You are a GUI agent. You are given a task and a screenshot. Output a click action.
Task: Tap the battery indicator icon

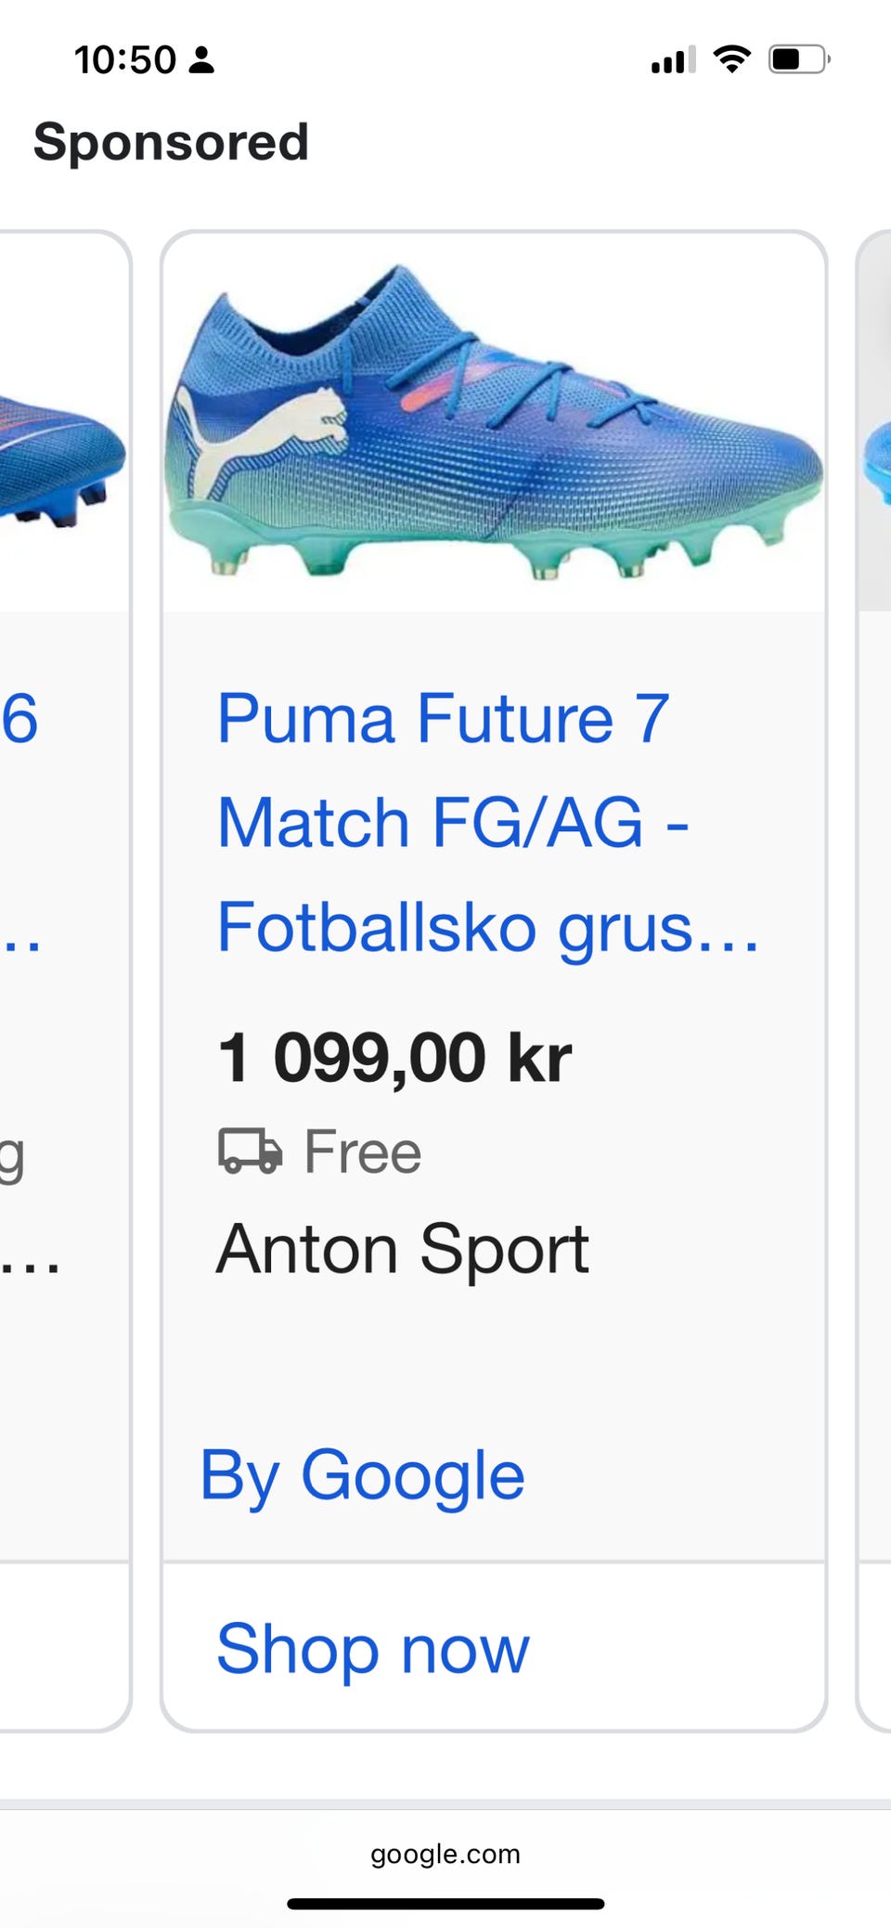(x=798, y=59)
